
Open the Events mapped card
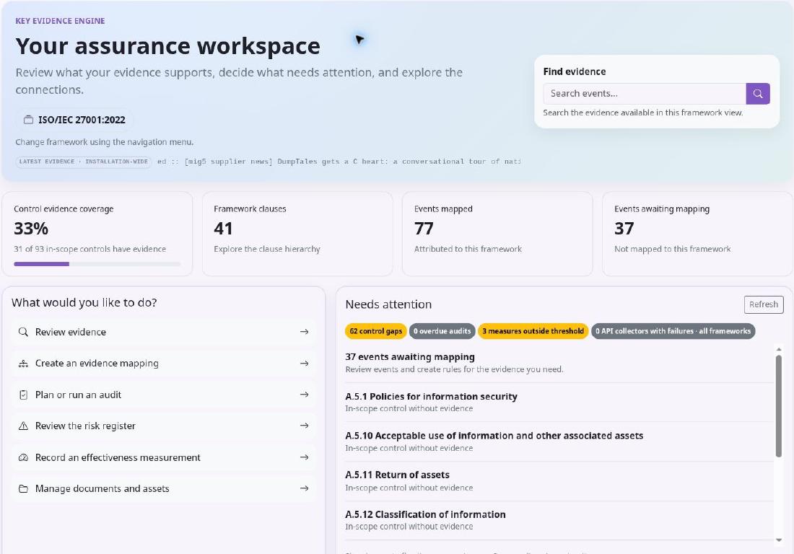[x=497, y=234]
